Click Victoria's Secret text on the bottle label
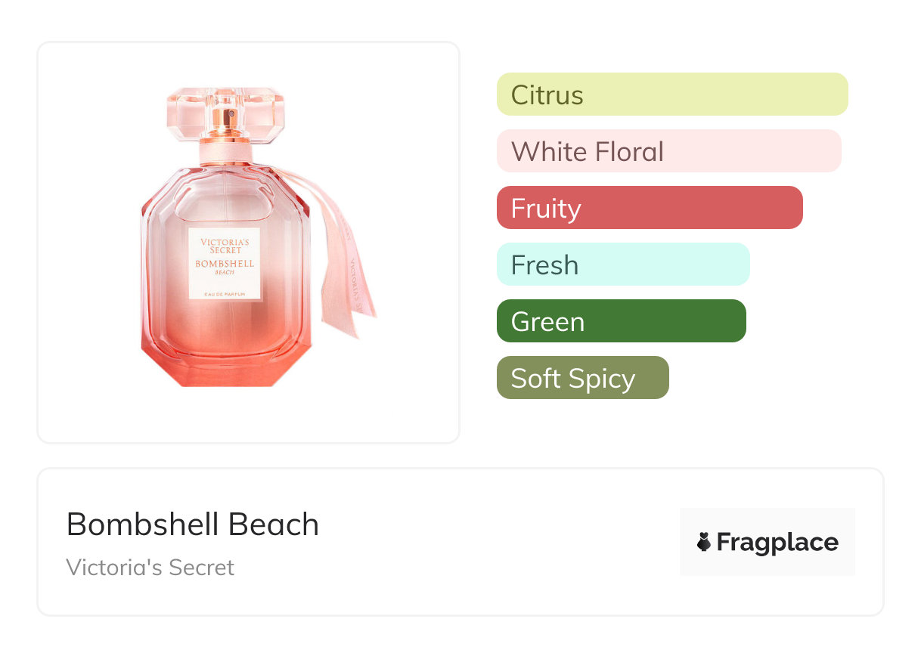921x653 pixels. click(225, 246)
